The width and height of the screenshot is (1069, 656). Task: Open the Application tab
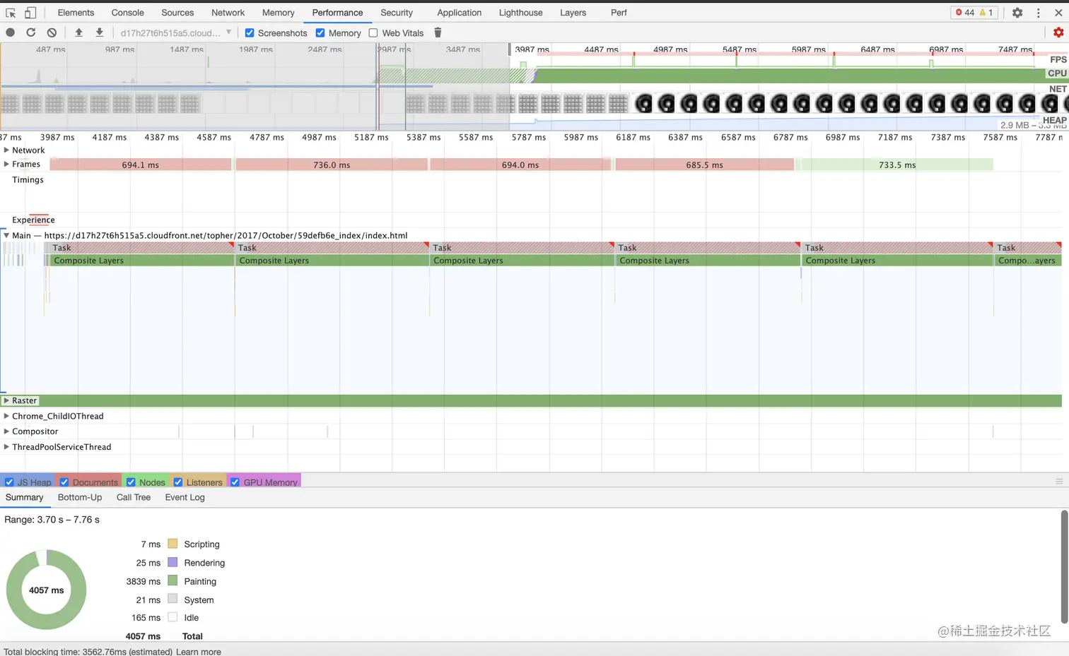[459, 13]
